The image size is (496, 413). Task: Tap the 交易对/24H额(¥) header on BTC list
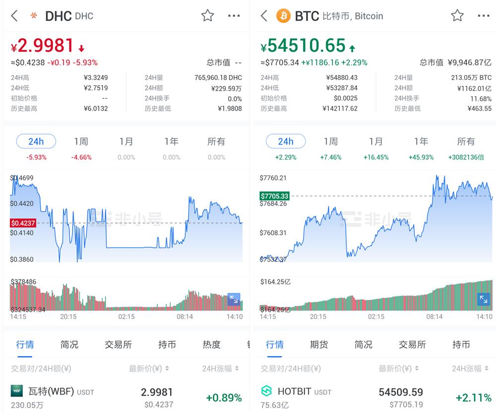(x=291, y=368)
